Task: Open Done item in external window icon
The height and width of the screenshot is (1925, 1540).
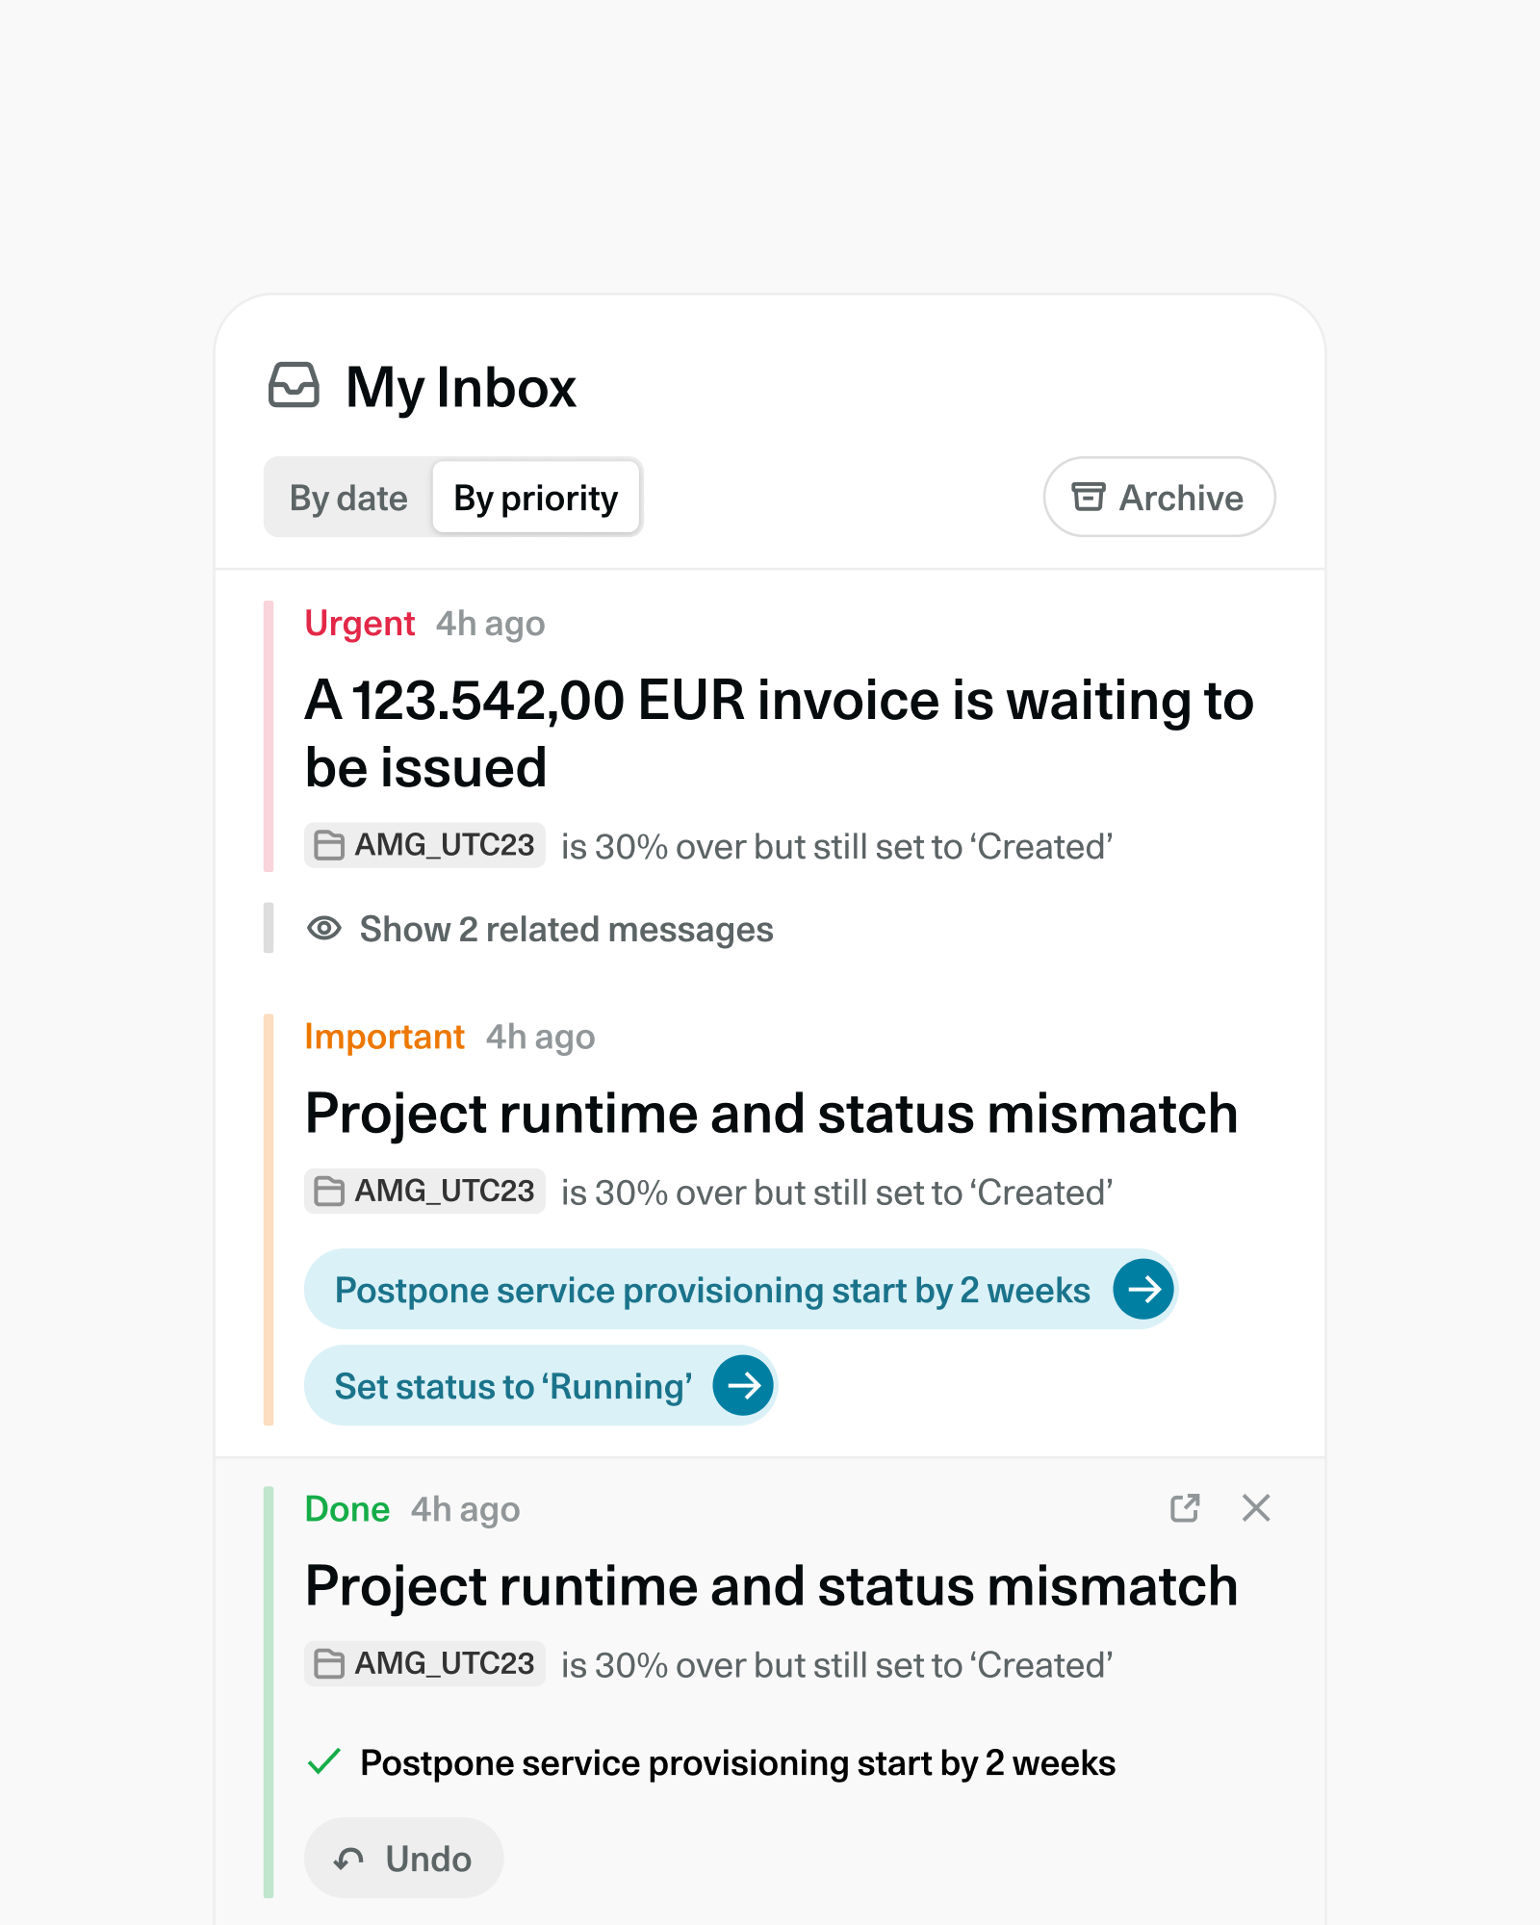Action: [x=1185, y=1508]
